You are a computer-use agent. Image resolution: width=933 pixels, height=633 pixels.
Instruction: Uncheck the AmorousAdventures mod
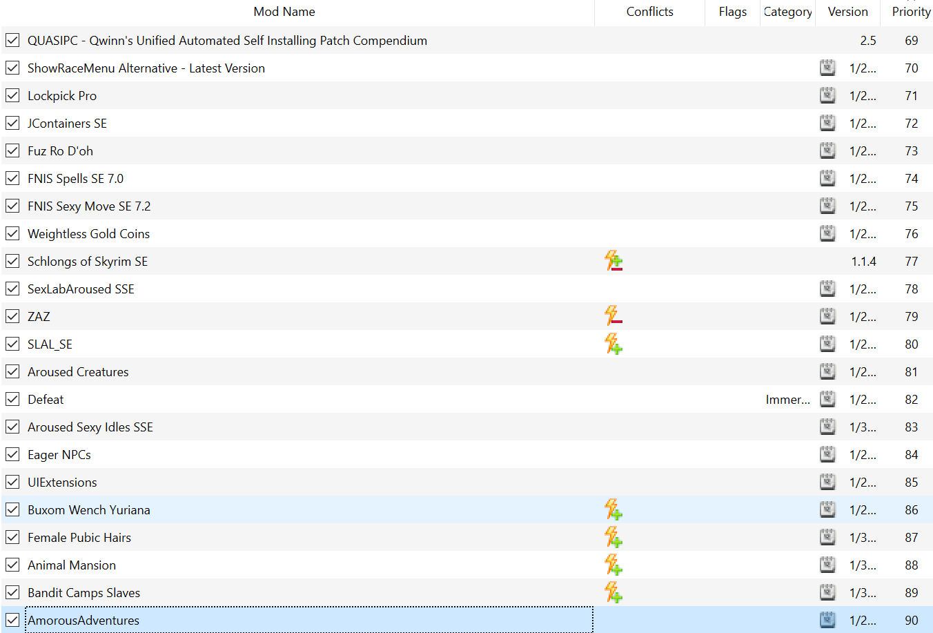pyautogui.click(x=12, y=620)
